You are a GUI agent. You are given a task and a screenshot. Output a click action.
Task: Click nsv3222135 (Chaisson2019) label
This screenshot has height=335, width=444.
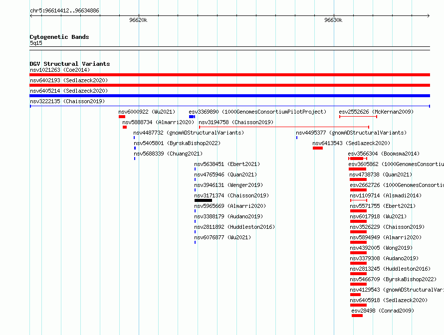point(67,101)
